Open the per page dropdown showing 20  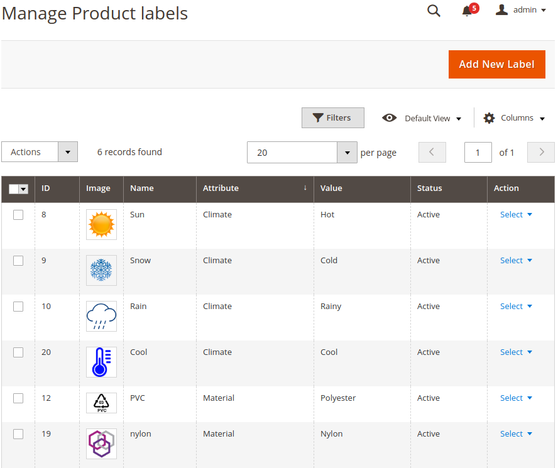pyautogui.click(x=347, y=152)
